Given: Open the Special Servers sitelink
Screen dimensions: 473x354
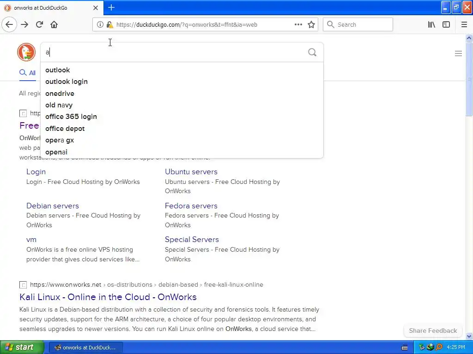Looking at the screenshot, I should tap(192, 240).
